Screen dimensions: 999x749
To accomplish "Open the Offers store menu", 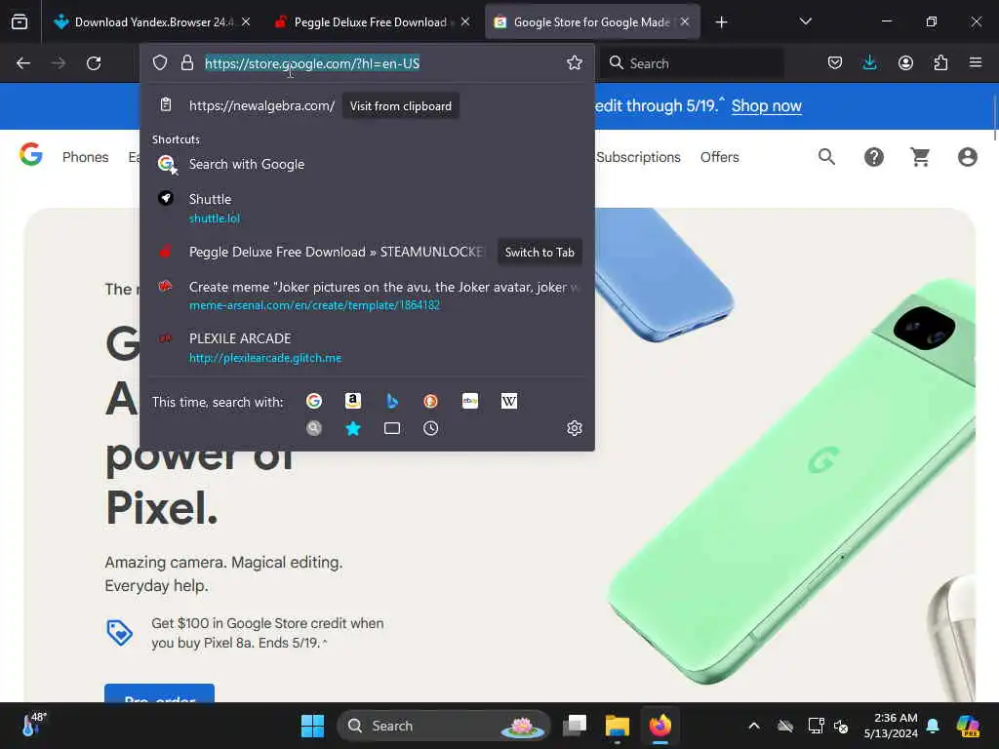I will tap(719, 157).
